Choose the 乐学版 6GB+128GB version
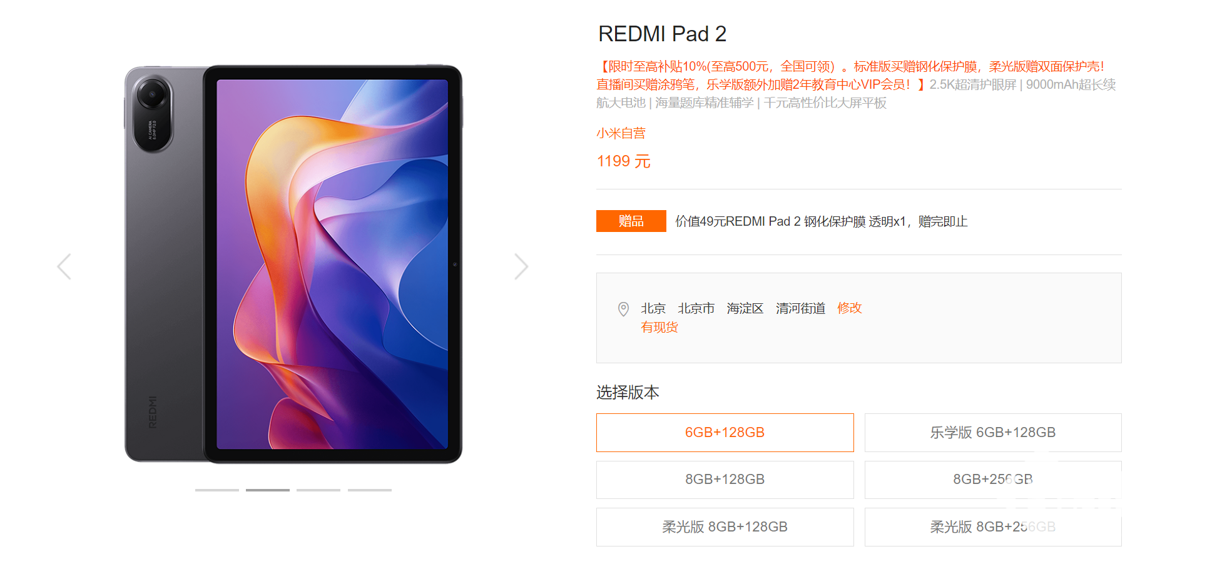 point(993,433)
